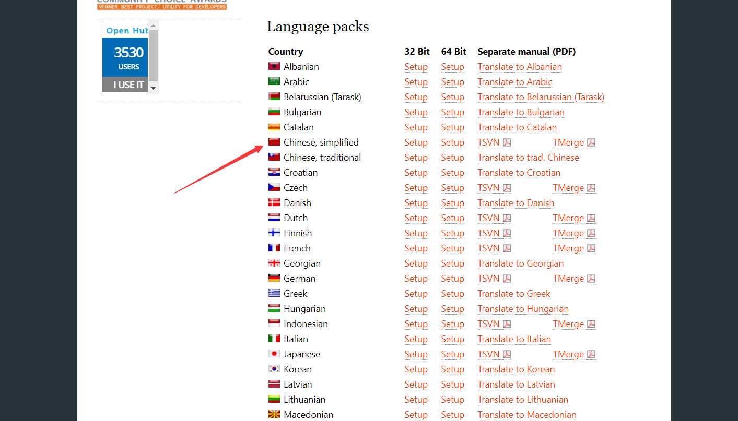Click the Chinese simplified flag icon
Screen dimensions: 738x421
click(x=274, y=142)
